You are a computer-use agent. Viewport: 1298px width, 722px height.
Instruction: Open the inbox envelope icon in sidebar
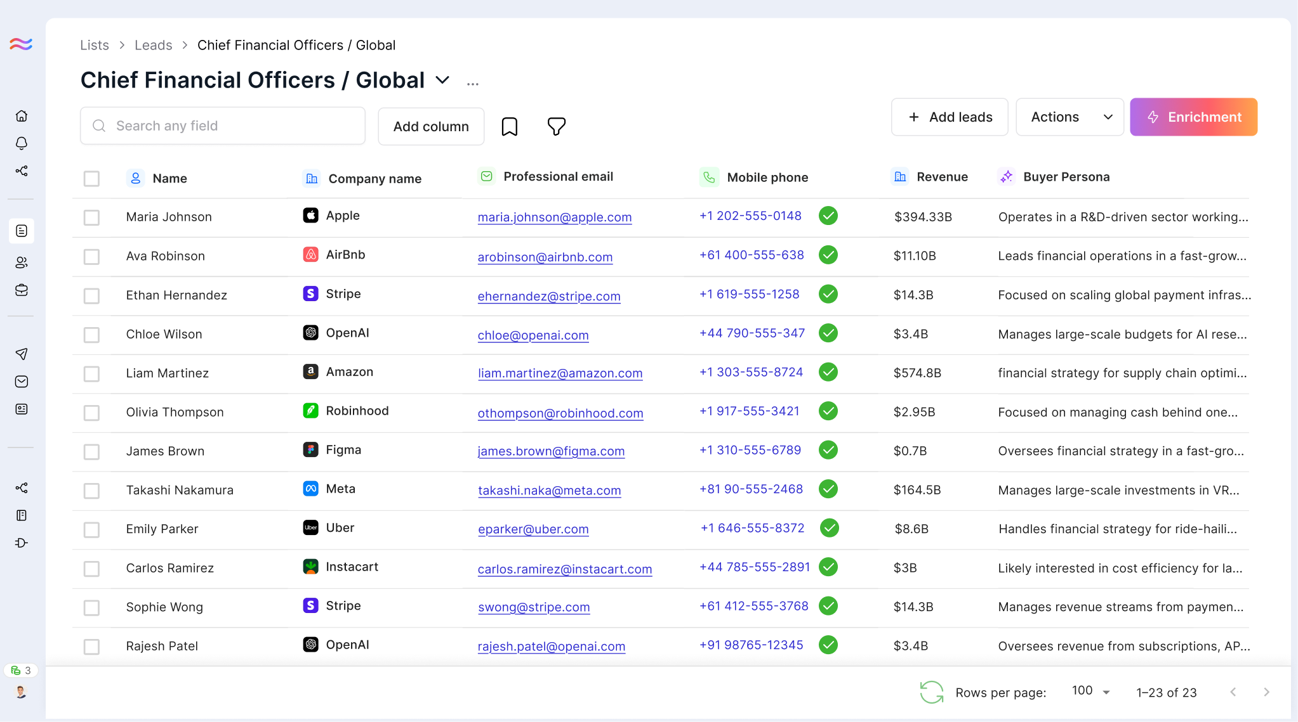[22, 382]
